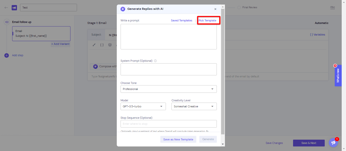
Task: Select the purple campaign megaphone icon
Action: 14,7
